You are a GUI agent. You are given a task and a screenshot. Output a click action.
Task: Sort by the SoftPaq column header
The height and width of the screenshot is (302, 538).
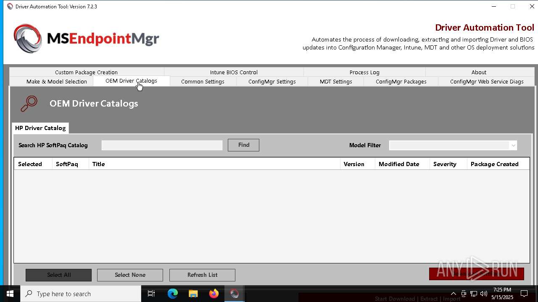click(71, 164)
